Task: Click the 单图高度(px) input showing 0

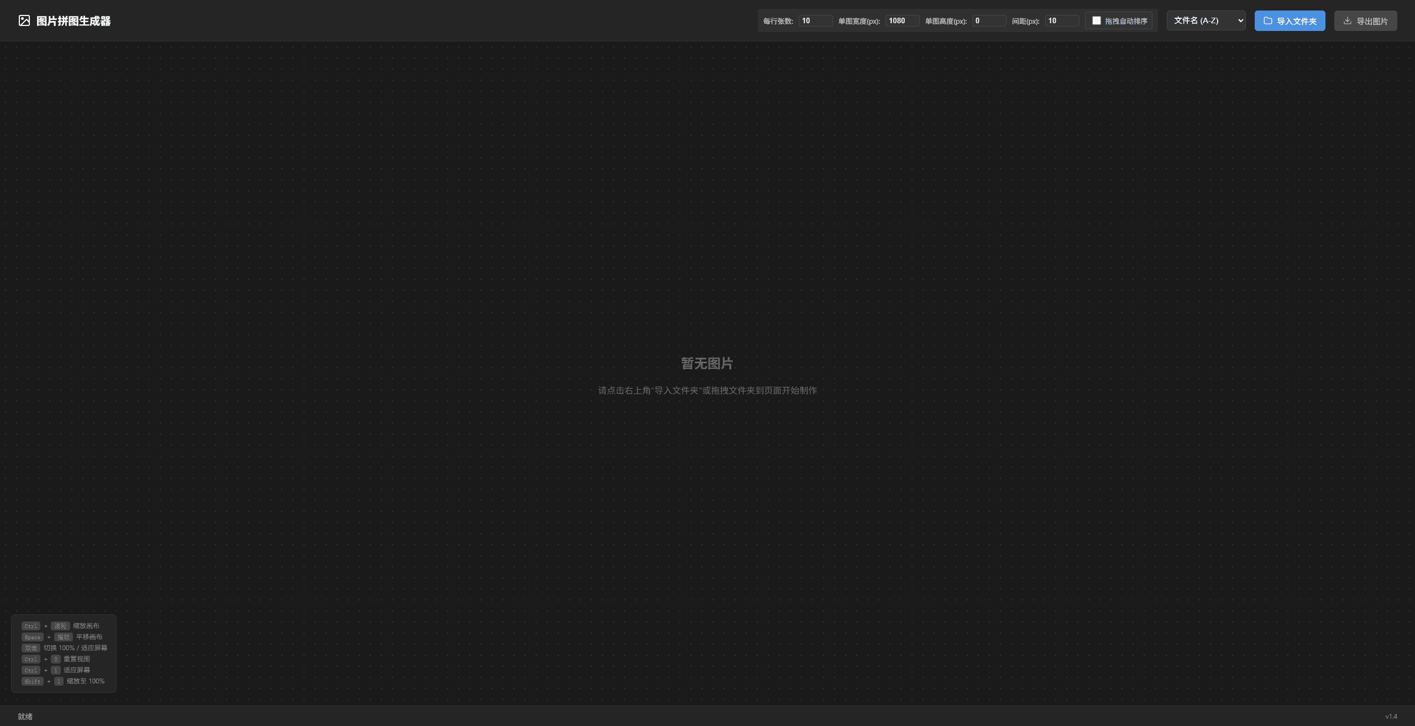Action: click(x=989, y=21)
